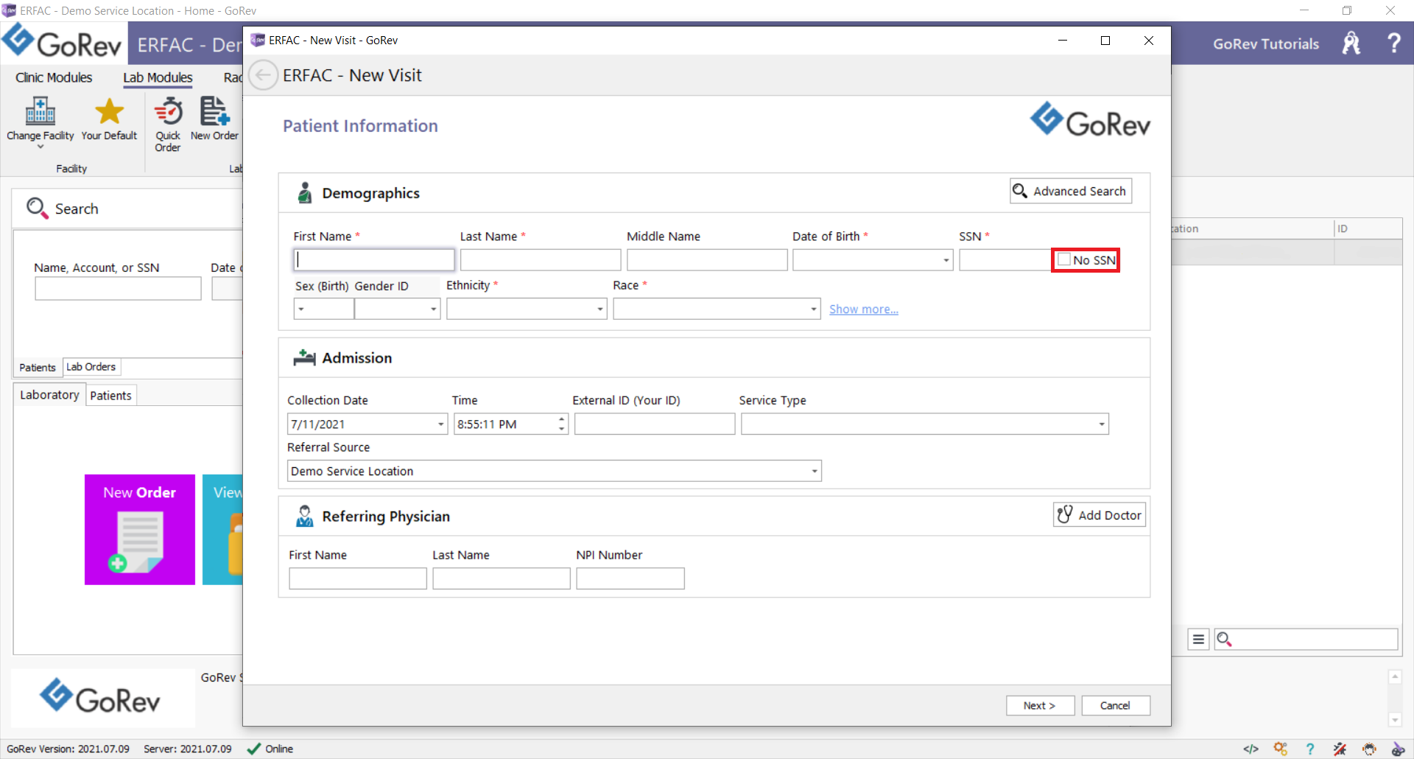The height and width of the screenshot is (759, 1414).
Task: Click the Your Default star icon
Action: pyautogui.click(x=109, y=111)
